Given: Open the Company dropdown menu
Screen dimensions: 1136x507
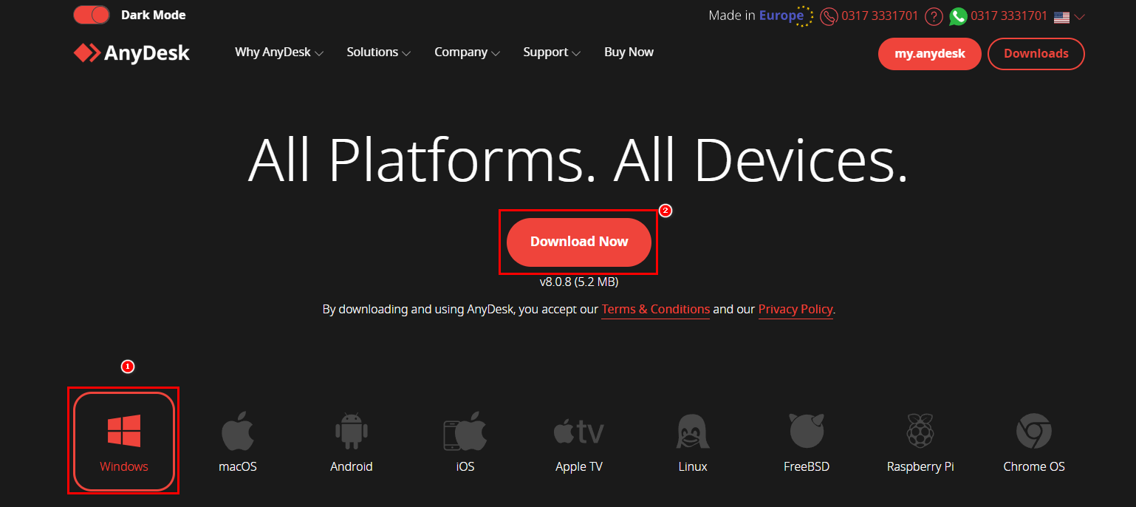Looking at the screenshot, I should tap(467, 52).
